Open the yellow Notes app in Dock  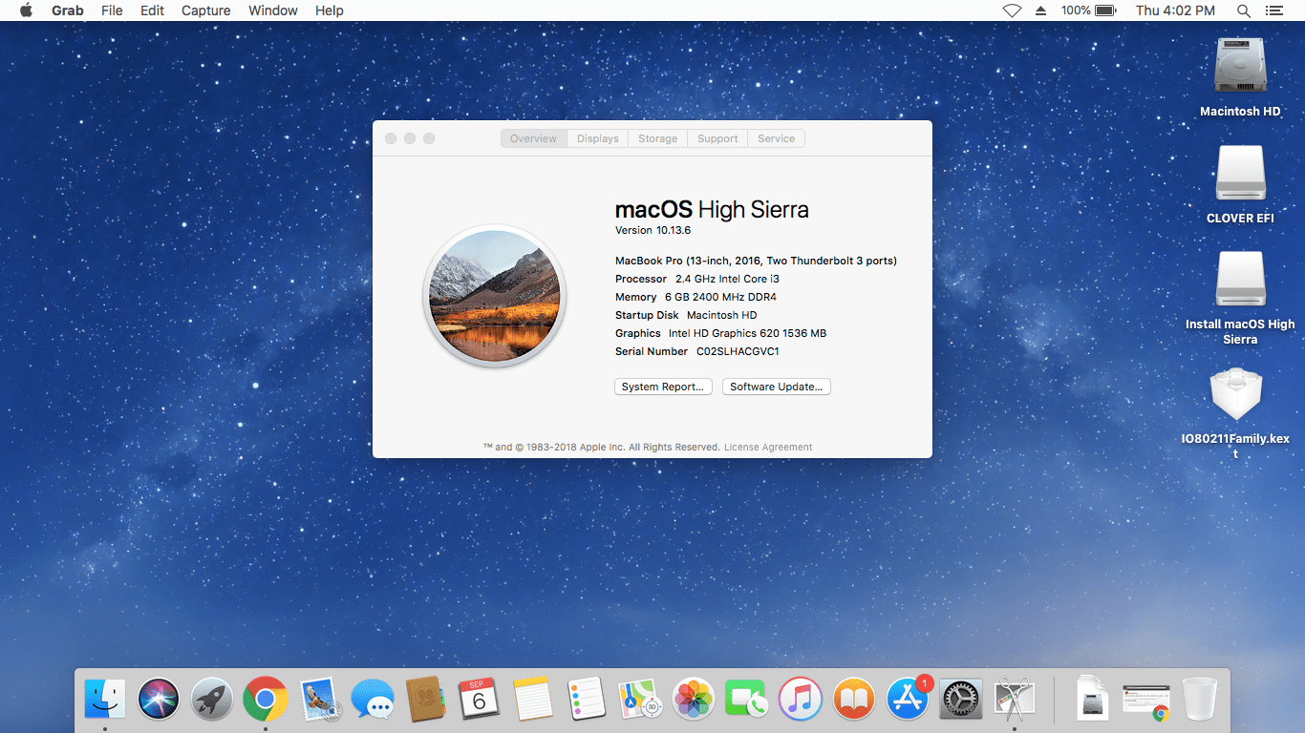click(533, 700)
